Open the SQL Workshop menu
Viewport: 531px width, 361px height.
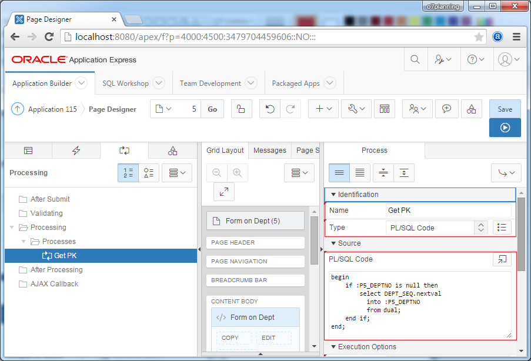coord(159,83)
